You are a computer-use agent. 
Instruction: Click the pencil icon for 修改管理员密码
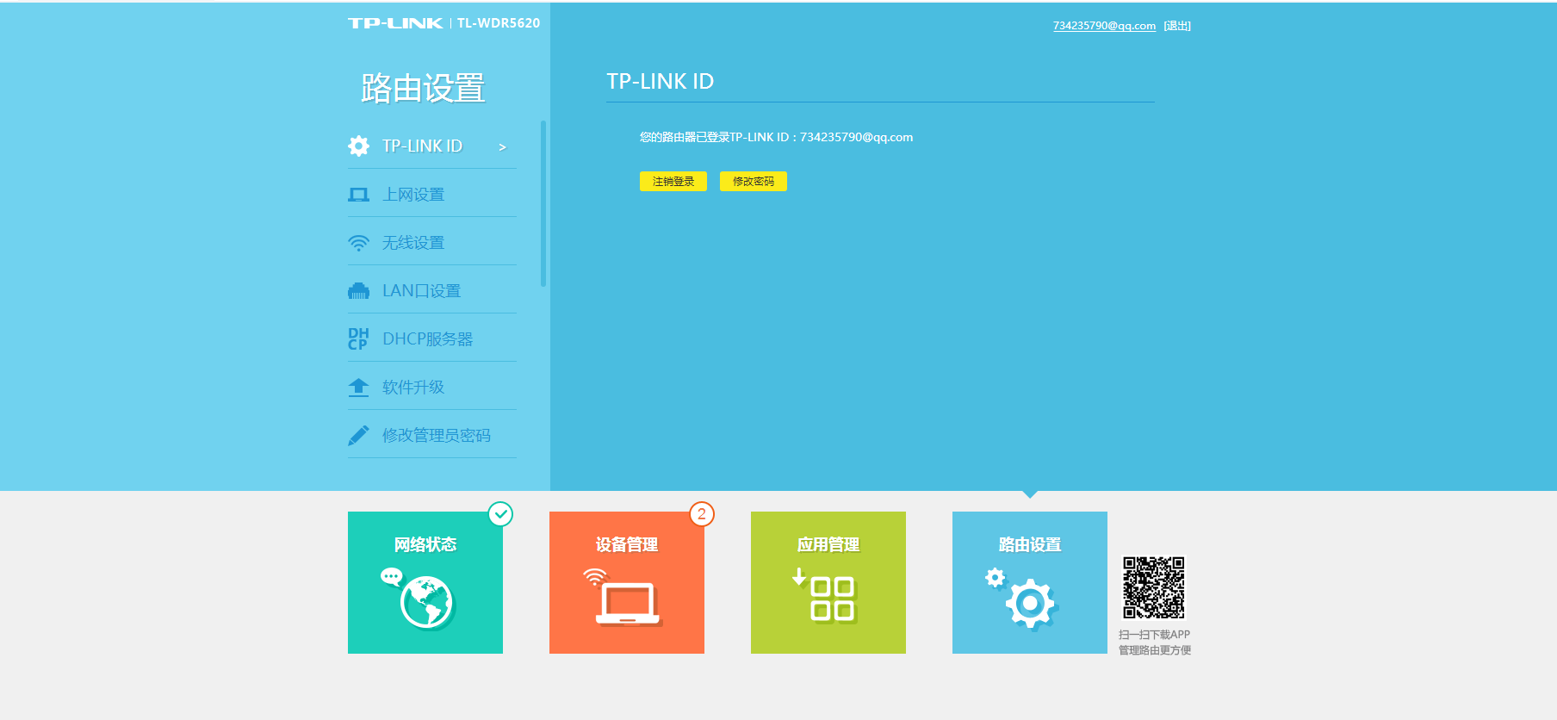click(x=358, y=436)
